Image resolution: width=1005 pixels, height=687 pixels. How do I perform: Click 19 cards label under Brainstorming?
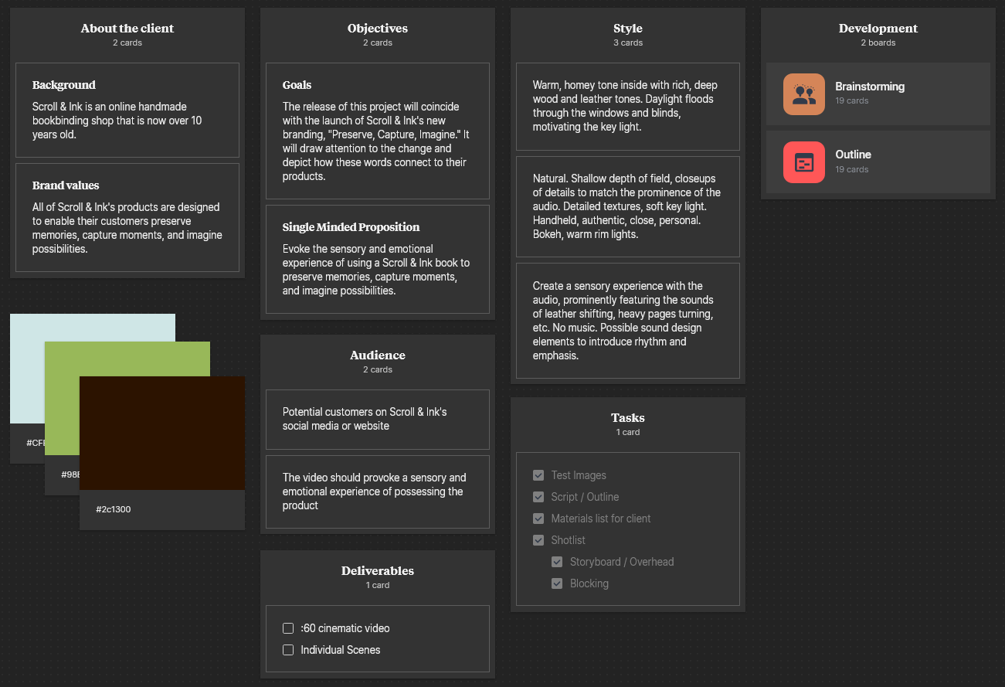852,101
